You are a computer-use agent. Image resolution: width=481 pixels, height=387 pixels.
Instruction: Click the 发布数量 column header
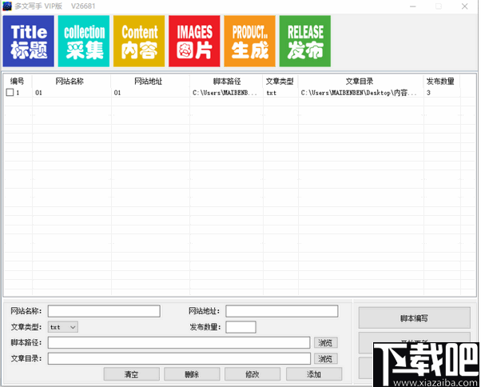(x=440, y=82)
